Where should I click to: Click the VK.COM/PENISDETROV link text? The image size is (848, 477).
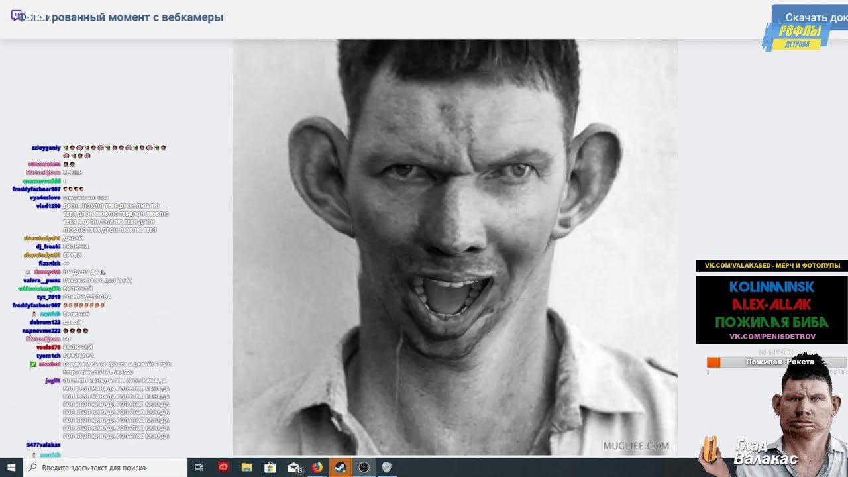tap(772, 337)
